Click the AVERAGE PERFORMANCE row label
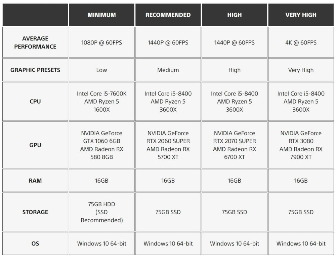Viewport: 336px width, 257px height. [x=35, y=42]
